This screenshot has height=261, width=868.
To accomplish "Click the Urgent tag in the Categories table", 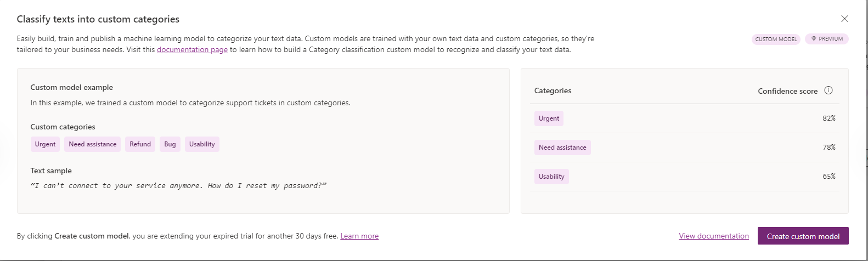I will [549, 118].
